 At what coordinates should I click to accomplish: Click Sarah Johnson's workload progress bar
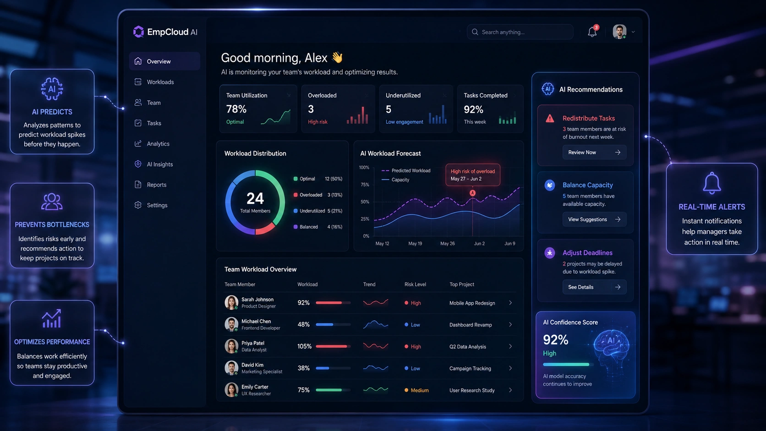coord(333,303)
